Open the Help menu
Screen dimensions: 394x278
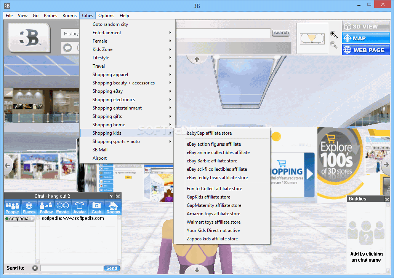pyautogui.click(x=124, y=16)
